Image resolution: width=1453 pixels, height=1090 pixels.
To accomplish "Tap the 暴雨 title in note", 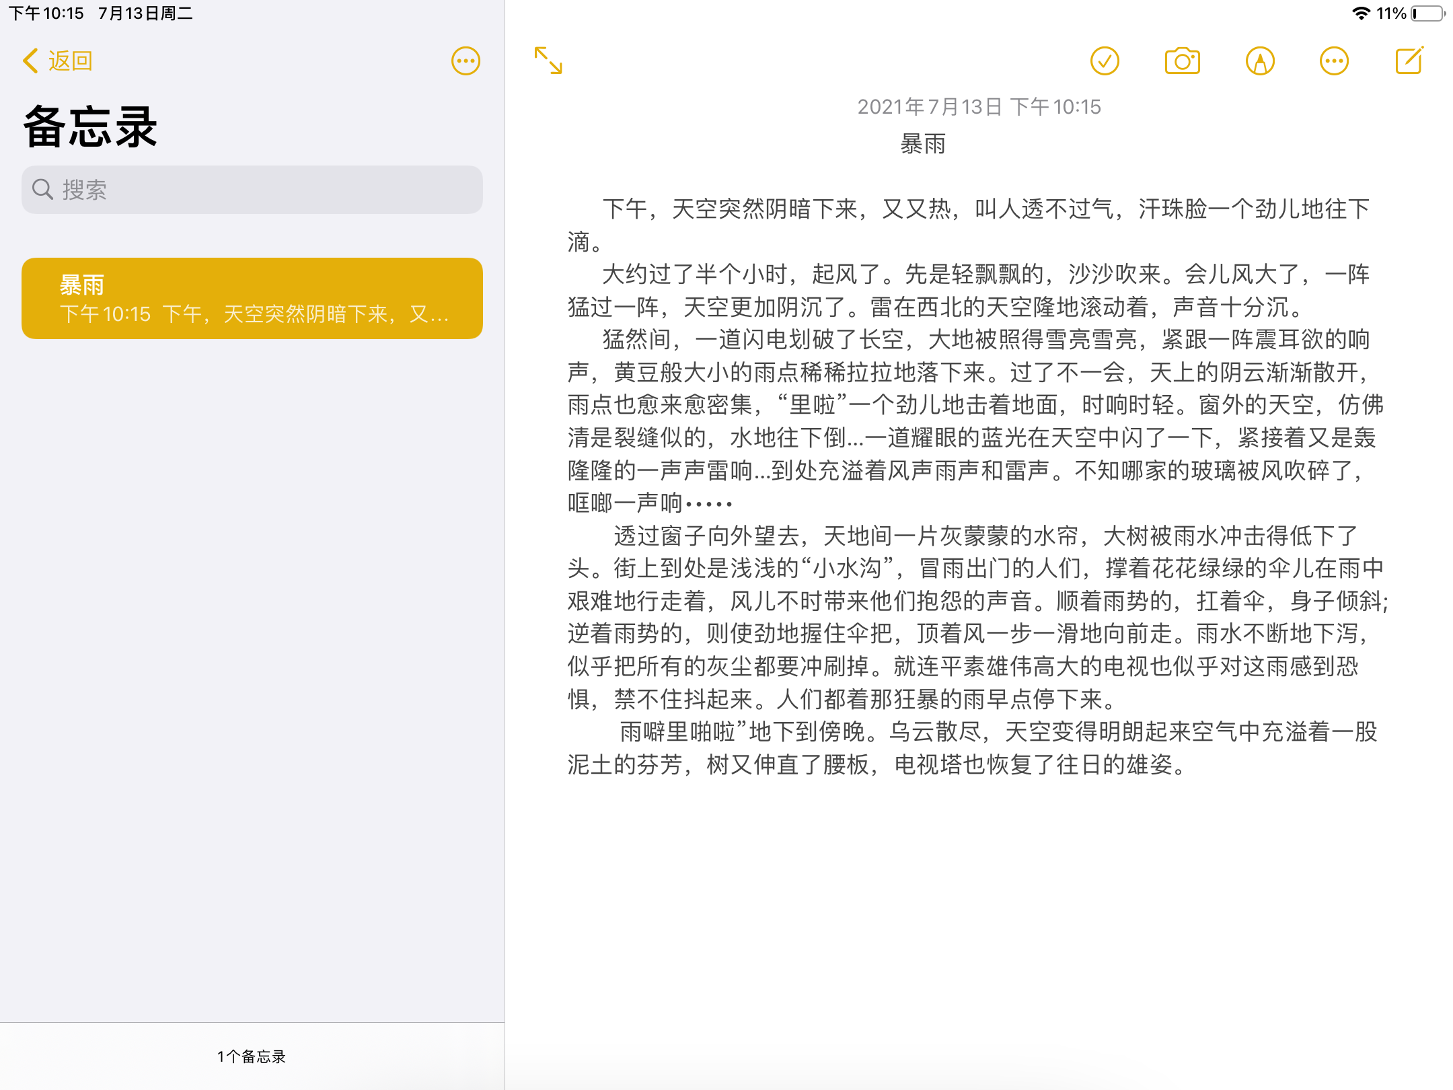I will point(923,144).
